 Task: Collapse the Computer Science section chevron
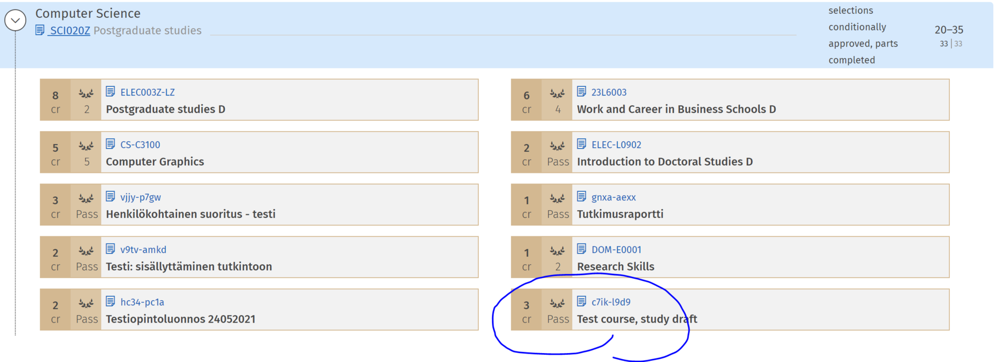15,21
